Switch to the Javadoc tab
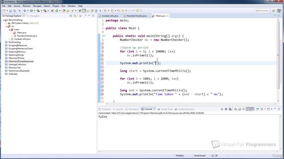Screen dimensions: 284x159 [118, 109]
